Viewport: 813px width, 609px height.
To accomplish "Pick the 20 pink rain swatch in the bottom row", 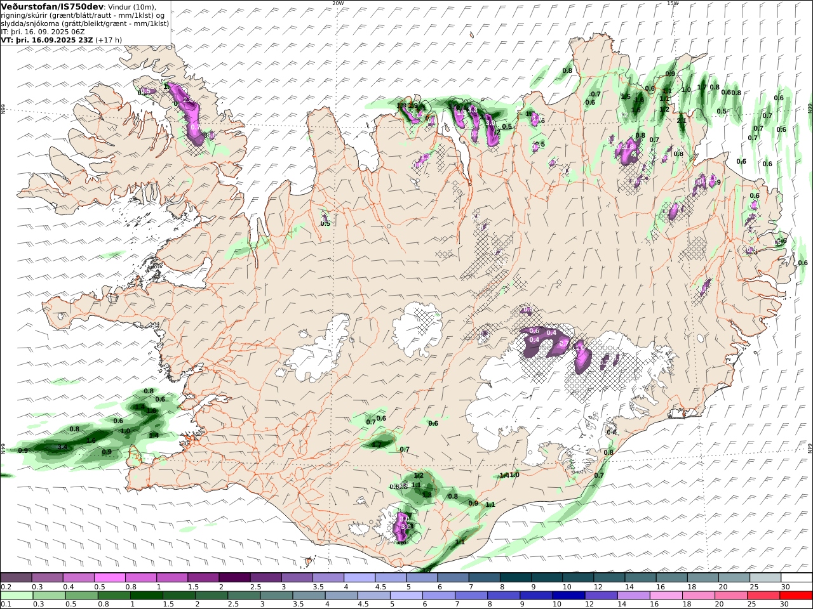I will (x=731, y=596).
